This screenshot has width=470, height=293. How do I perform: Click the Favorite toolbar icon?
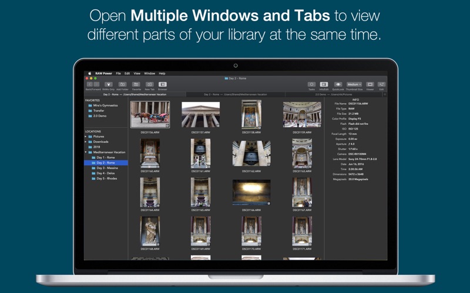tap(136, 84)
